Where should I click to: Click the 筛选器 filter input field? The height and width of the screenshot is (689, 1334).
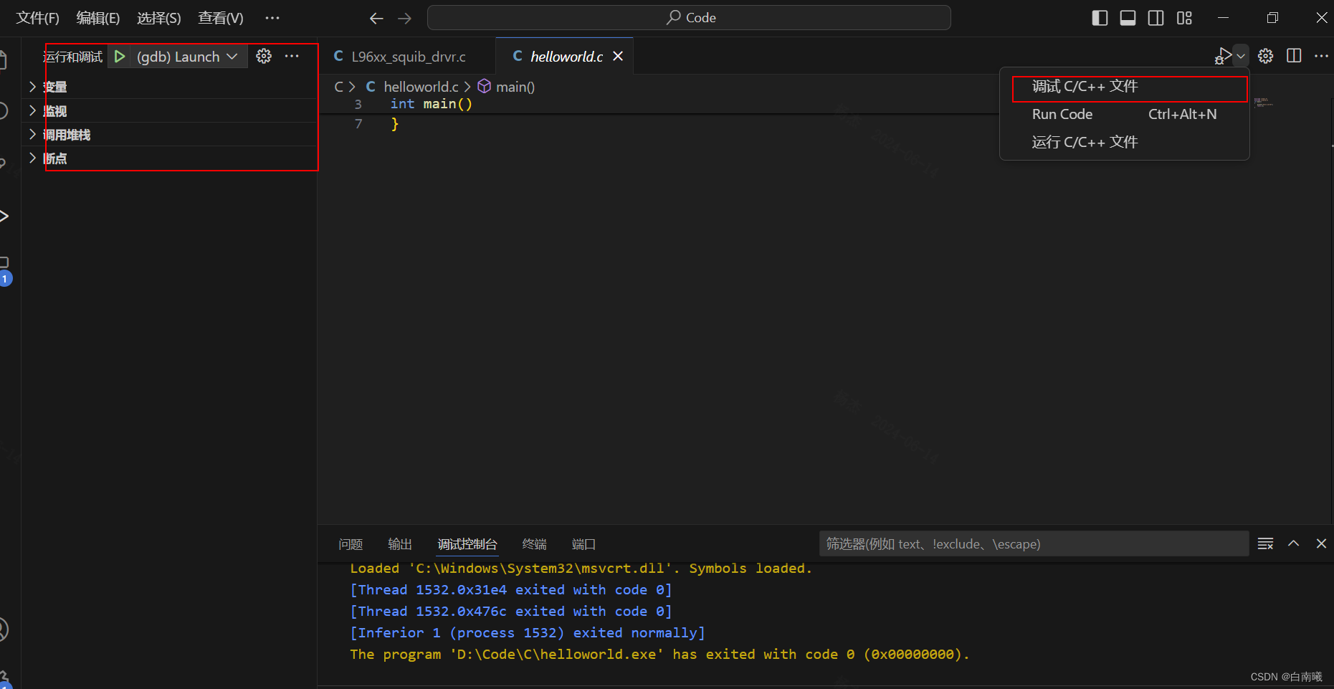1032,543
